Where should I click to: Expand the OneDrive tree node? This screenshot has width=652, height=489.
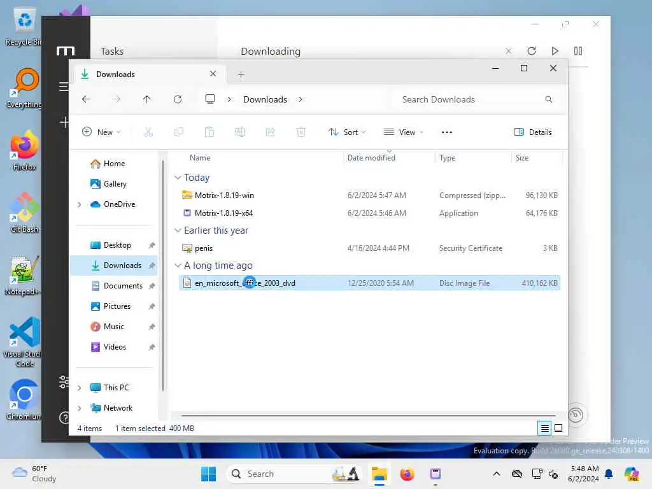tap(80, 204)
